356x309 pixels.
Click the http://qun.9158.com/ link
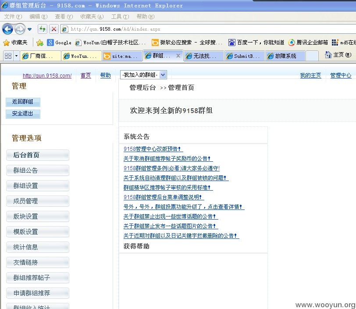pyautogui.click(x=47, y=75)
